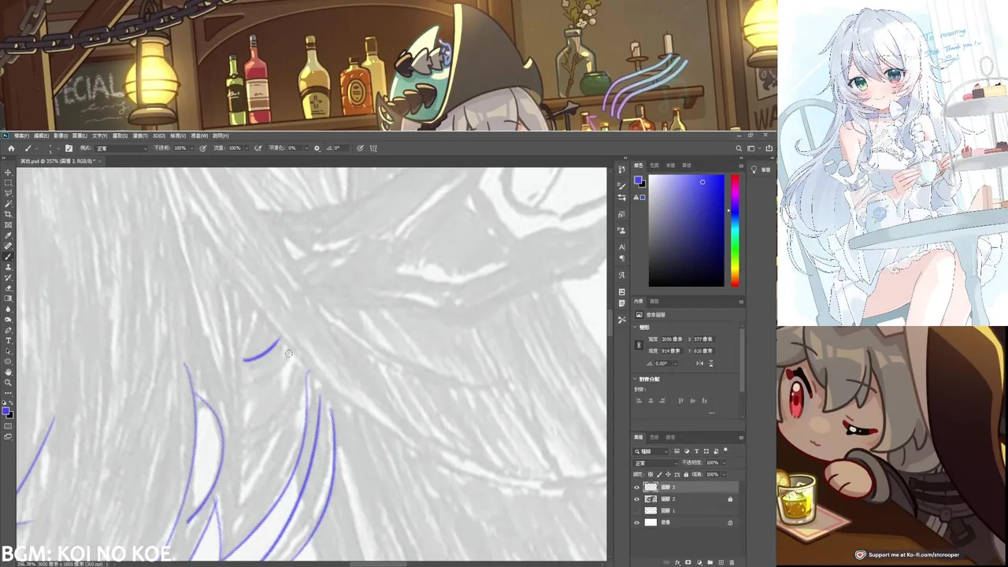Viewport: 1008px width, 567px height.
Task: Open the brush settings panel toggle icon
Action: click(69, 148)
